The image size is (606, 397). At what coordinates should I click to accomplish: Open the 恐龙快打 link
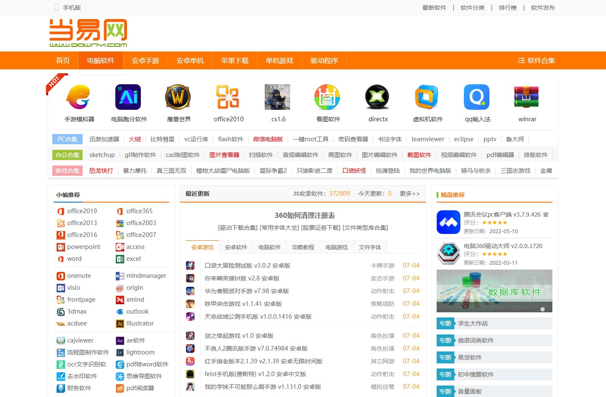[101, 171]
